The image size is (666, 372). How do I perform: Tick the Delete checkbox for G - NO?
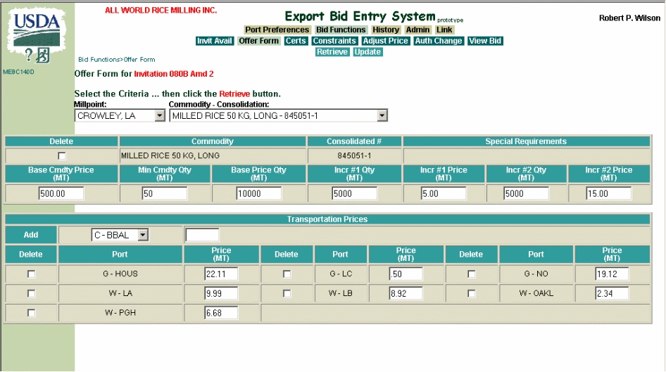(x=471, y=274)
